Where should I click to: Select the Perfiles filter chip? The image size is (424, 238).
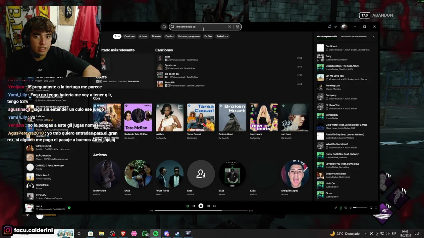[208, 36]
